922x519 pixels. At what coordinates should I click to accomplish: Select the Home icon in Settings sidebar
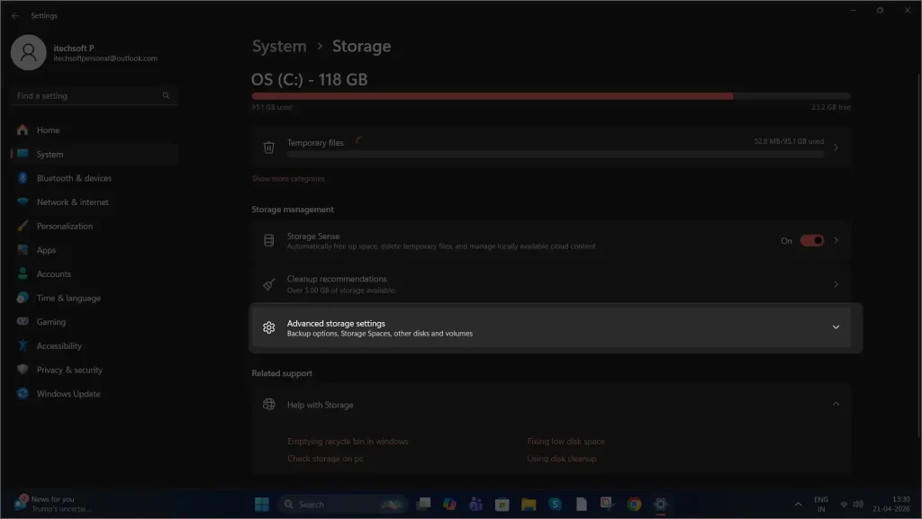coord(22,130)
